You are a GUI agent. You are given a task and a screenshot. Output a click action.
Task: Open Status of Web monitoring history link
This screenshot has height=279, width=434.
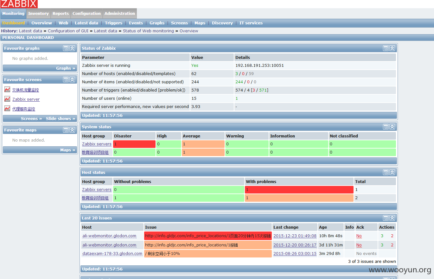148,31
